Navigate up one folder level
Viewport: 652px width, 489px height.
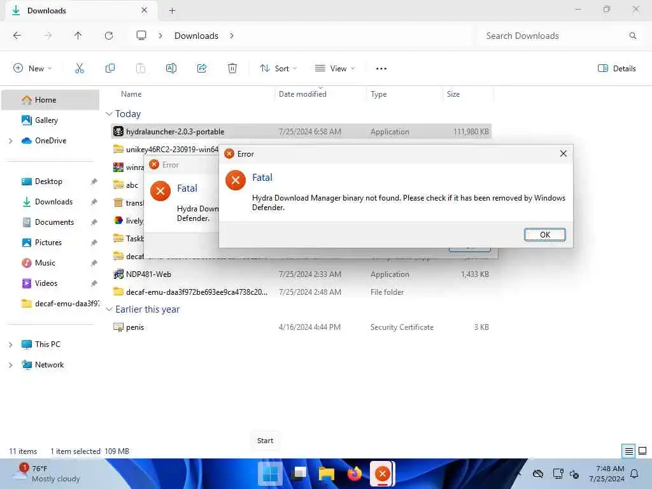78,36
